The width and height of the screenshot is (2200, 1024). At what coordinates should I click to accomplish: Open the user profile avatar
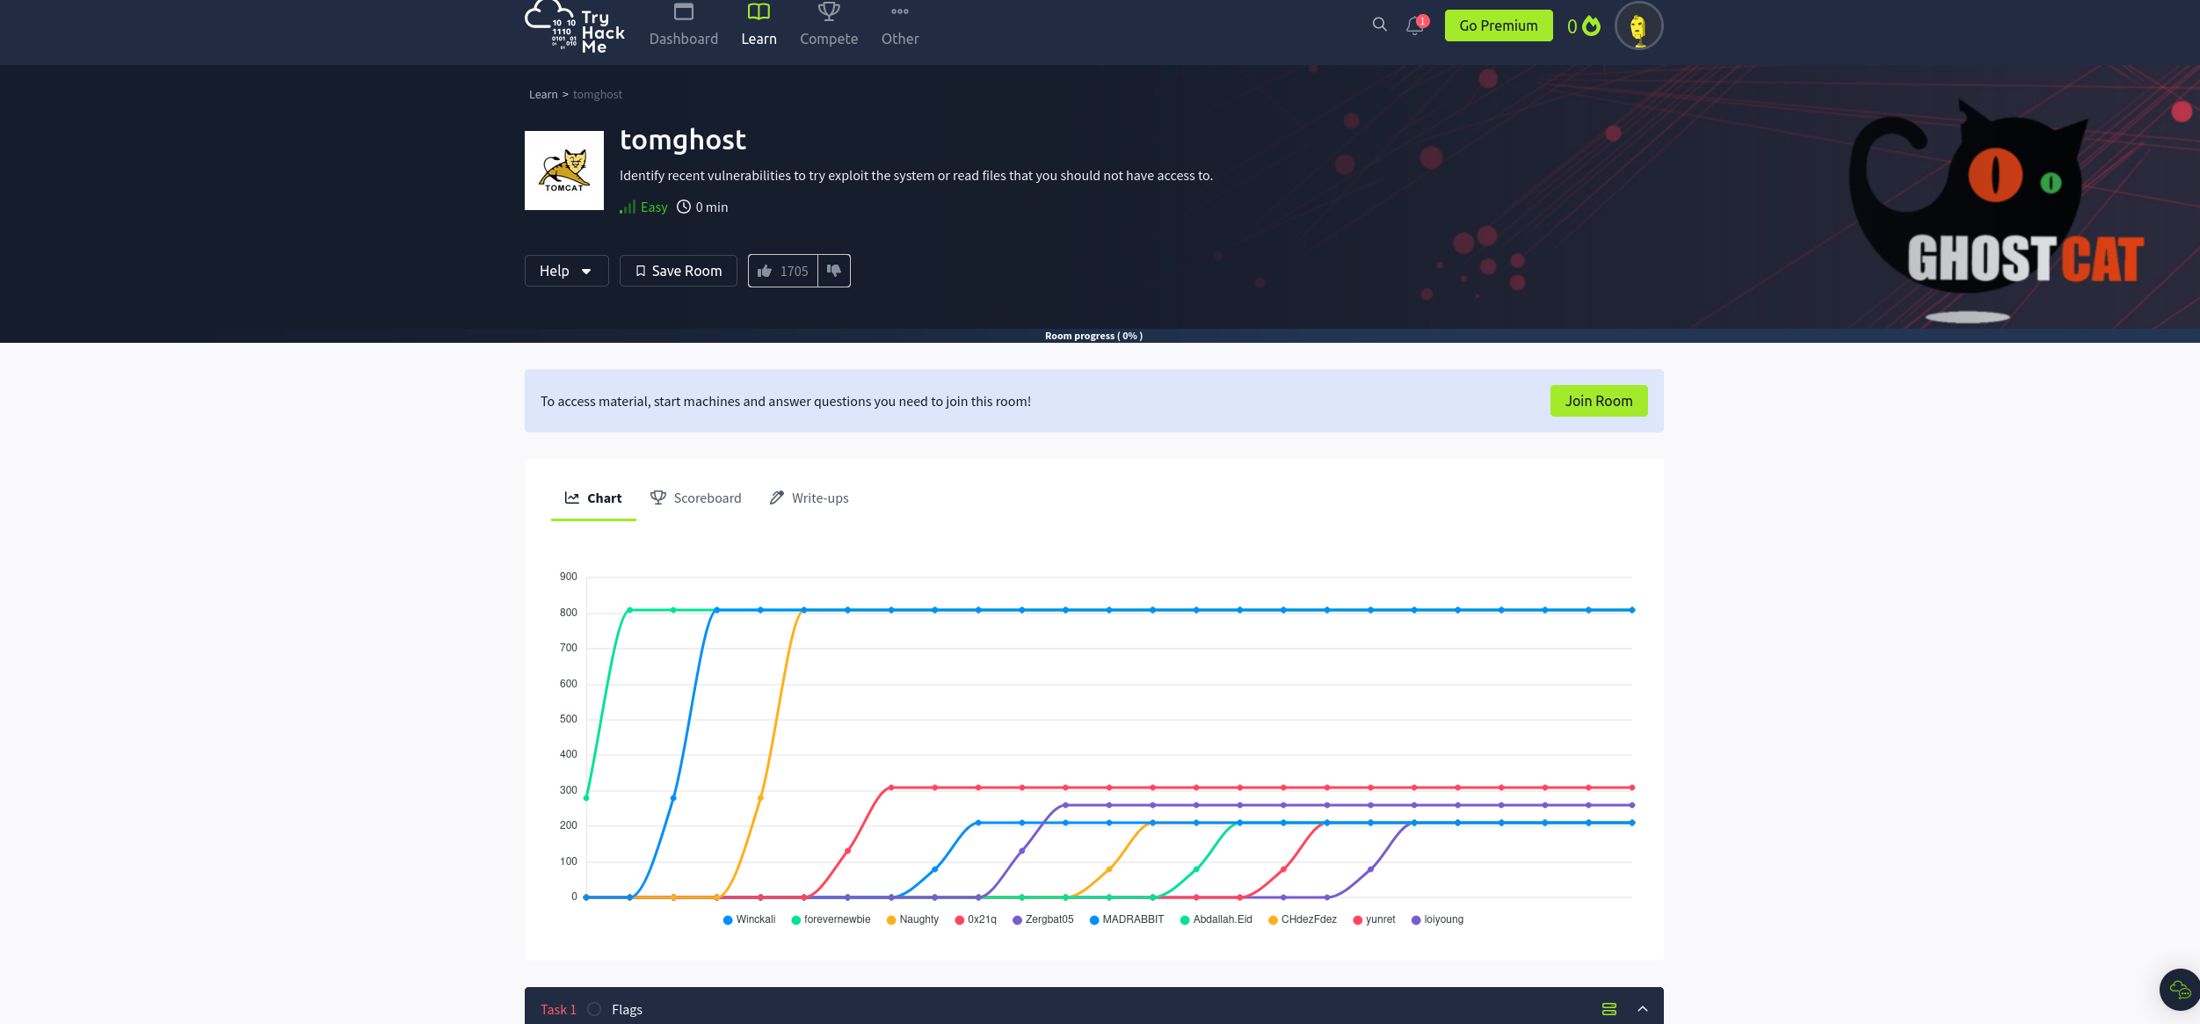click(1638, 26)
